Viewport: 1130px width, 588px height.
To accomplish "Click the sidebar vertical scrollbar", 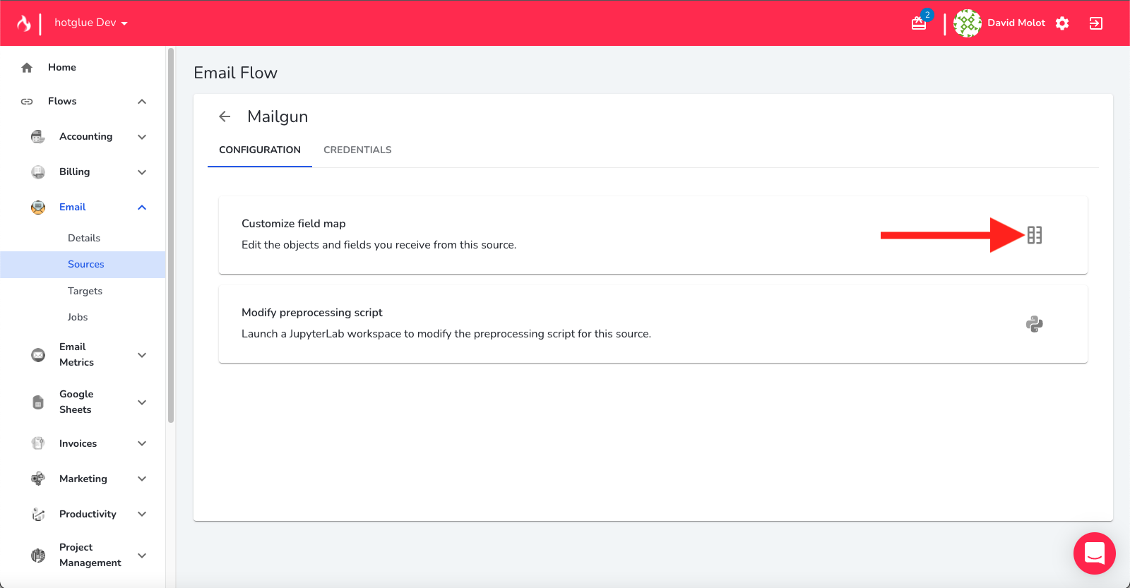I will 170,235.
